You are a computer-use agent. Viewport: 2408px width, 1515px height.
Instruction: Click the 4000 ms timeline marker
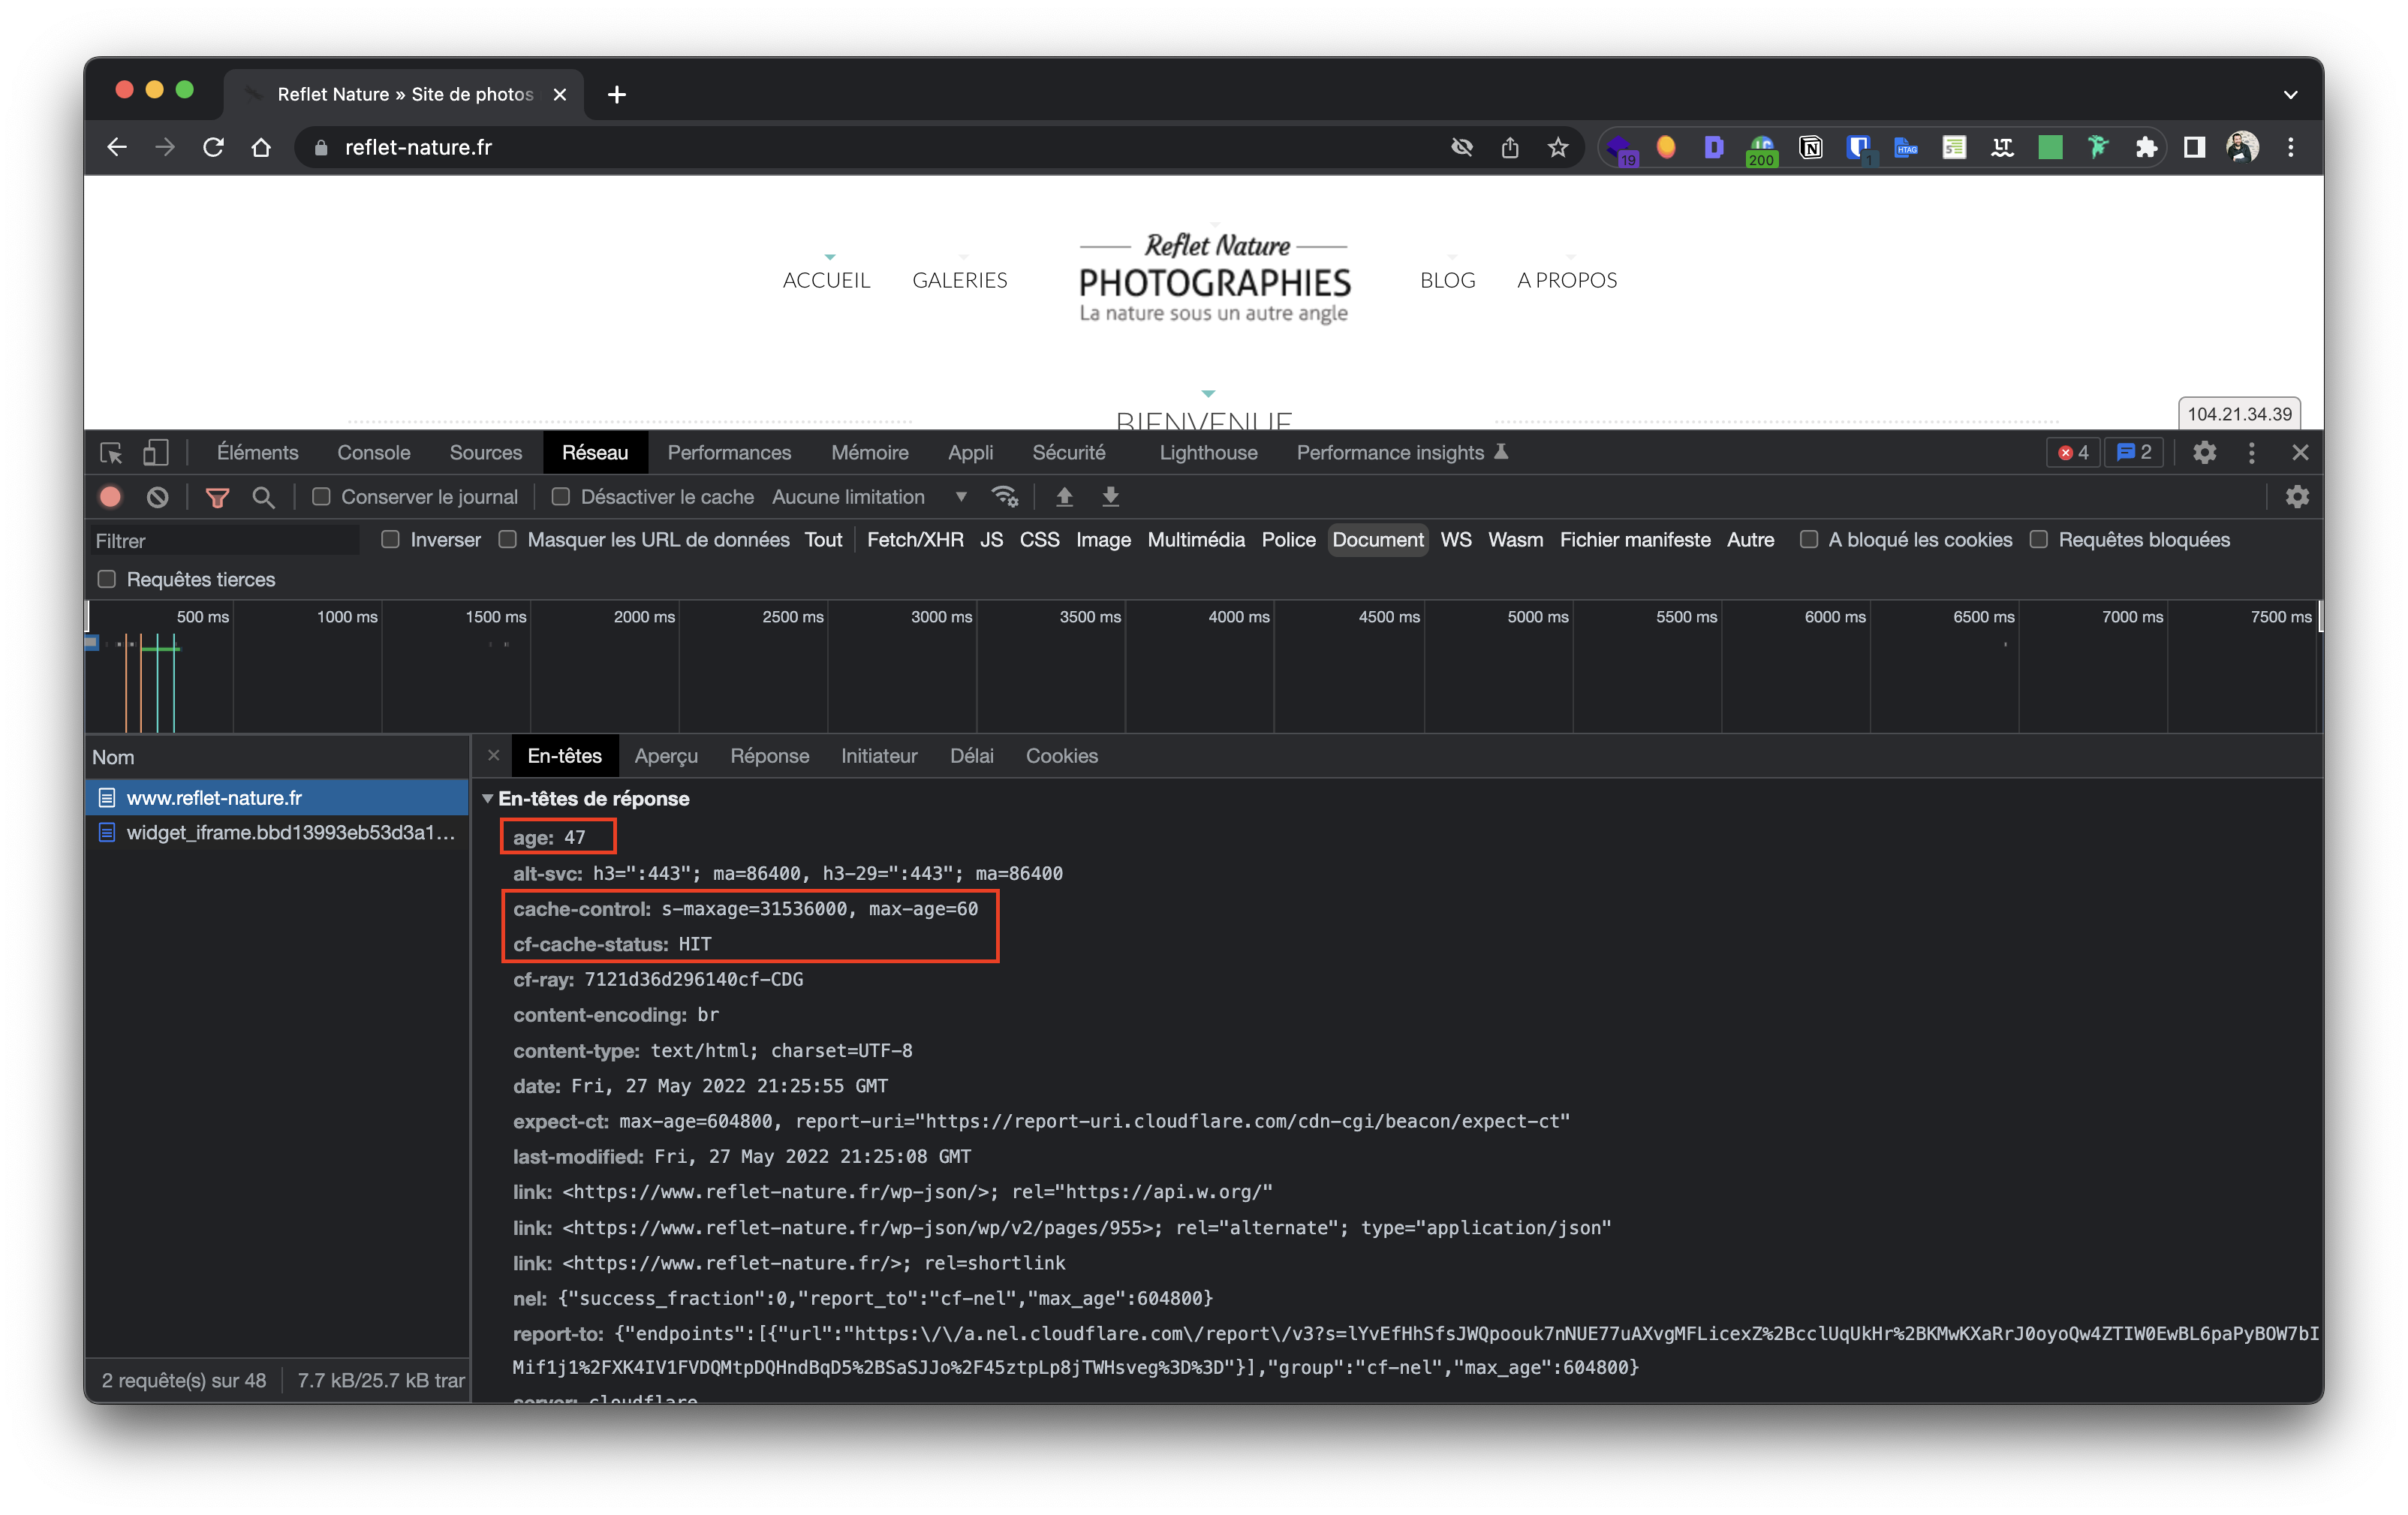pos(1238,617)
